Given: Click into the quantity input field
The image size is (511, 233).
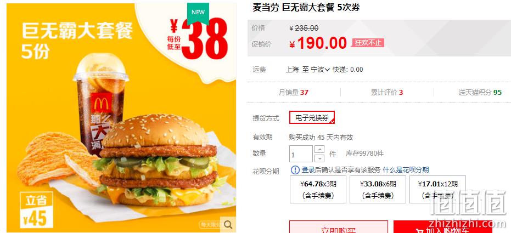Looking at the screenshot, I should pos(301,154).
